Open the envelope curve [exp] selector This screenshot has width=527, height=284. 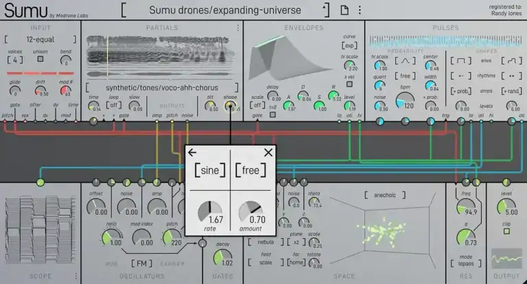349,45
